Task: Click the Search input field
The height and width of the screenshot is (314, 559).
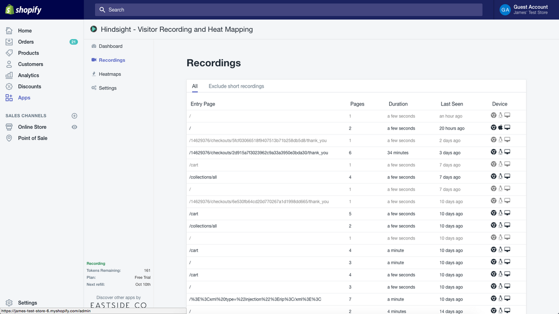Action: pos(288,10)
